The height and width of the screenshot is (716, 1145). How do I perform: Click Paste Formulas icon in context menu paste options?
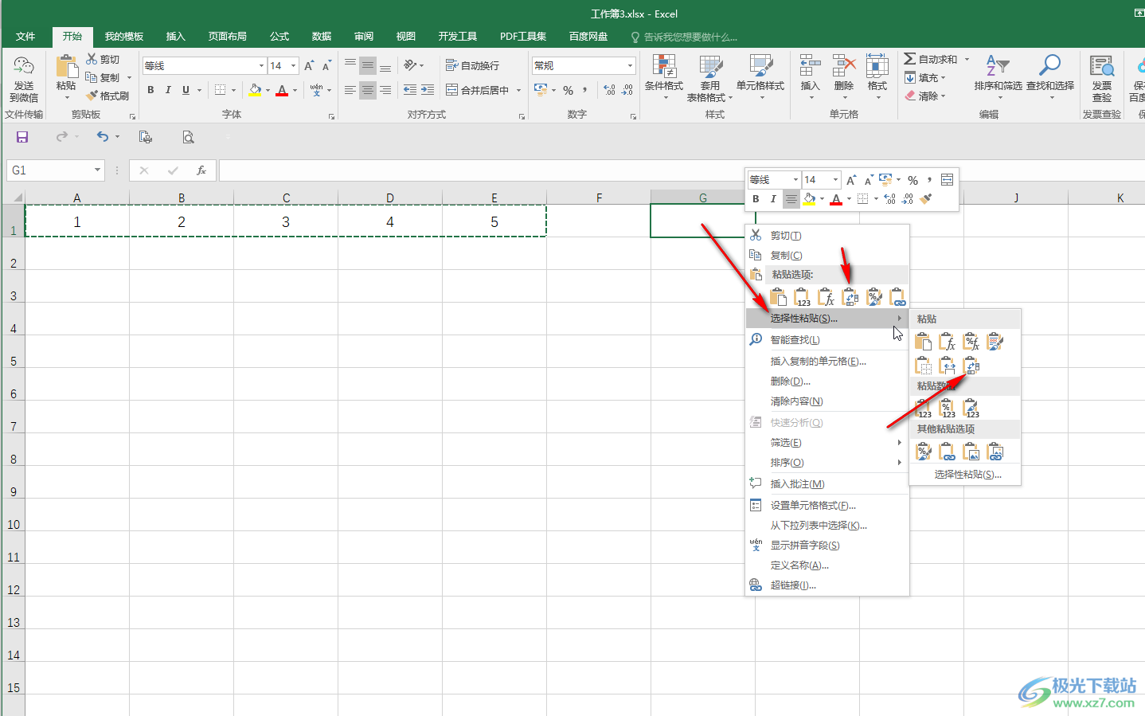[x=827, y=297]
